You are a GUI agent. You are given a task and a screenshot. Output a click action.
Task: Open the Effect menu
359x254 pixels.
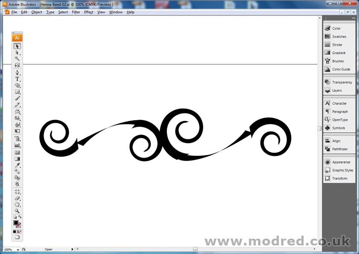click(x=88, y=12)
